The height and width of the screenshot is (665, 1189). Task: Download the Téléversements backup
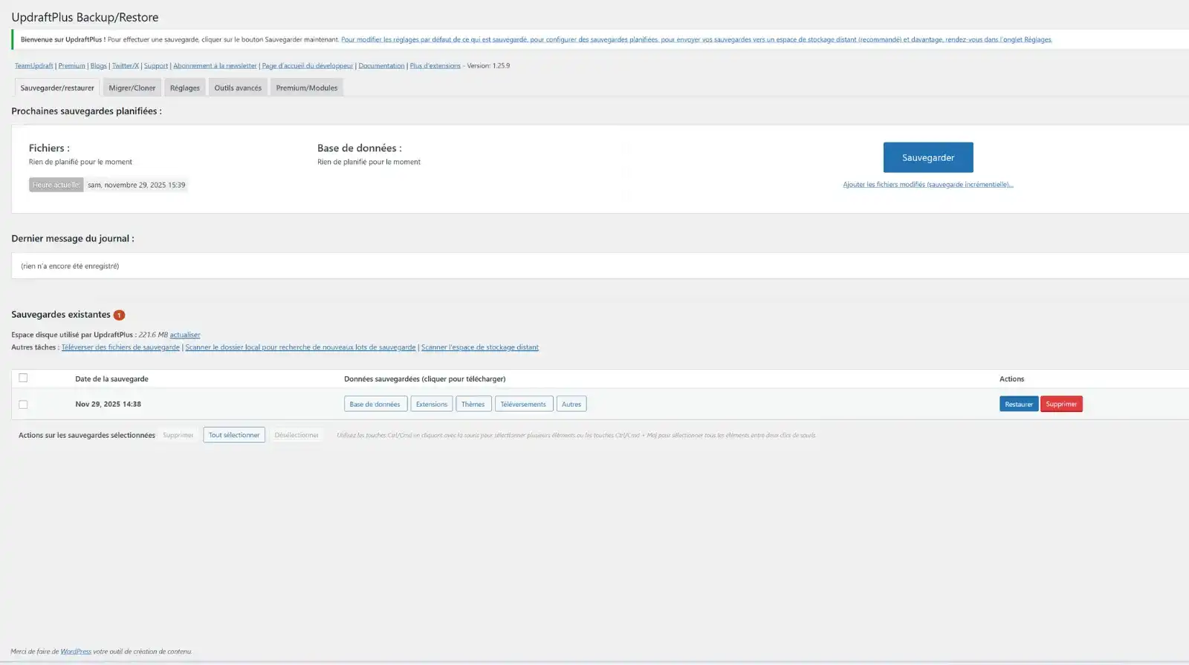pyautogui.click(x=523, y=404)
